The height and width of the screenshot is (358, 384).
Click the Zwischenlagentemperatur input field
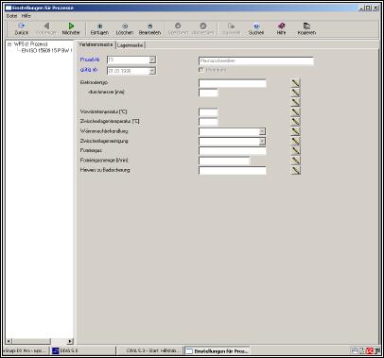[x=208, y=122]
